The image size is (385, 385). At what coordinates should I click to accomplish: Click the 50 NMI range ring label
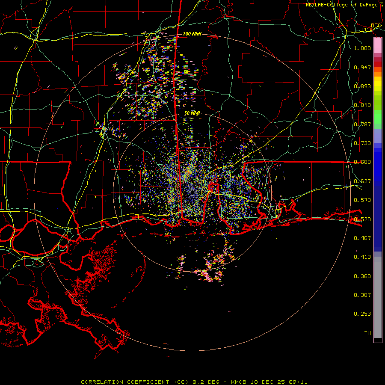192,113
